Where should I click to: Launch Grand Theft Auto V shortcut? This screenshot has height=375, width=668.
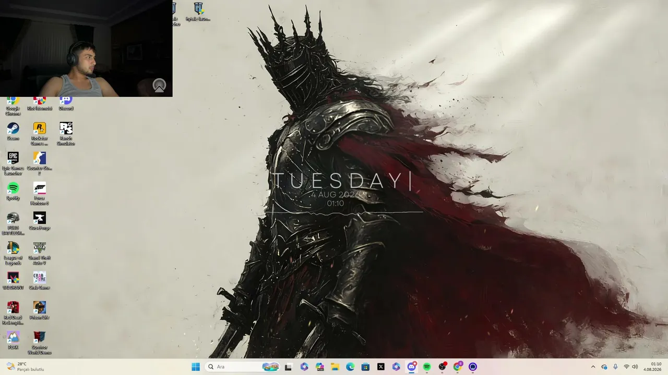pos(39,254)
